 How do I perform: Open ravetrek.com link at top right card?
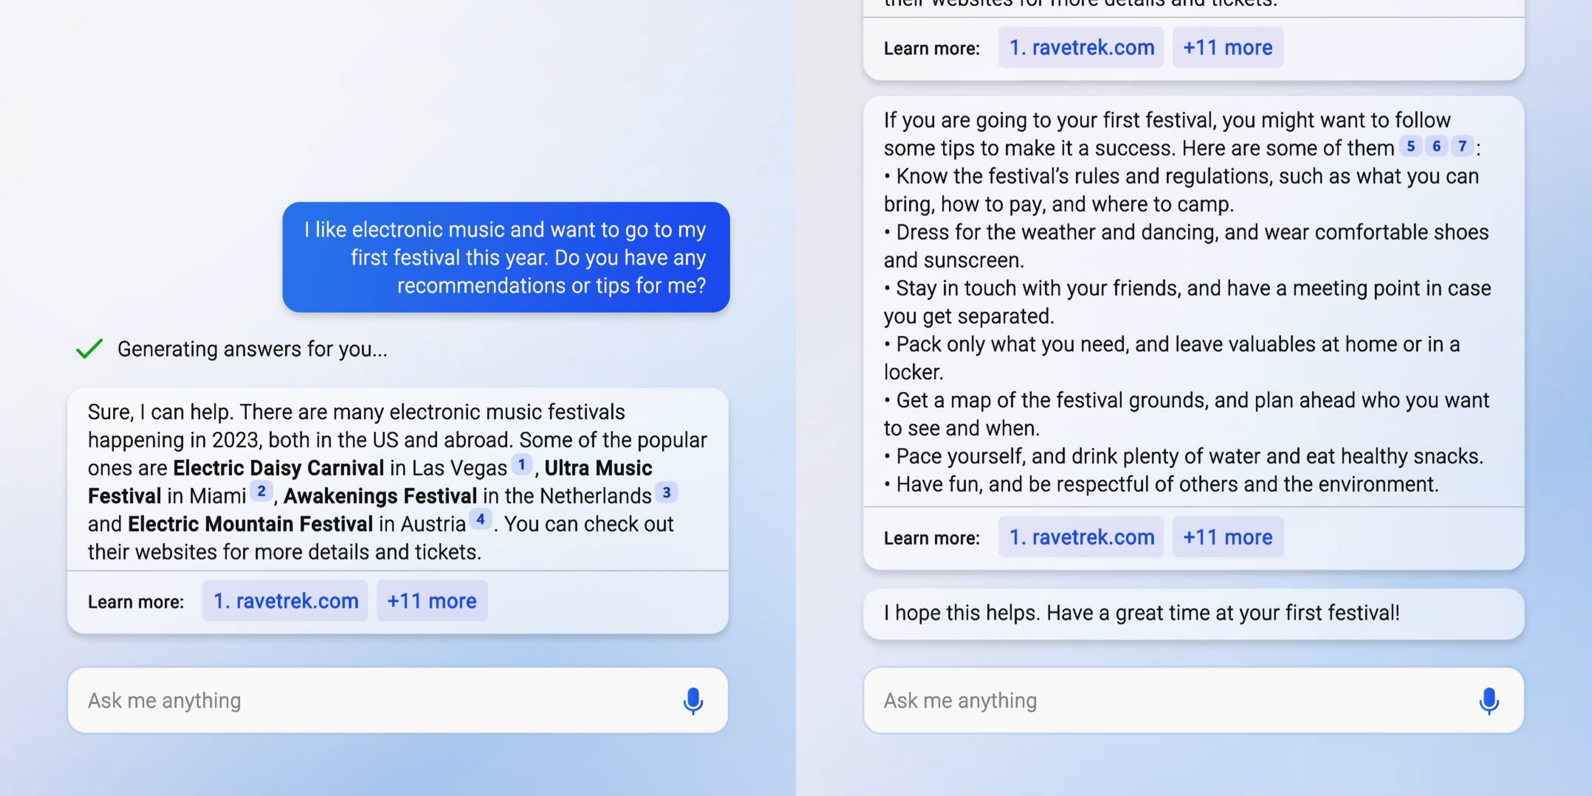tap(1082, 48)
